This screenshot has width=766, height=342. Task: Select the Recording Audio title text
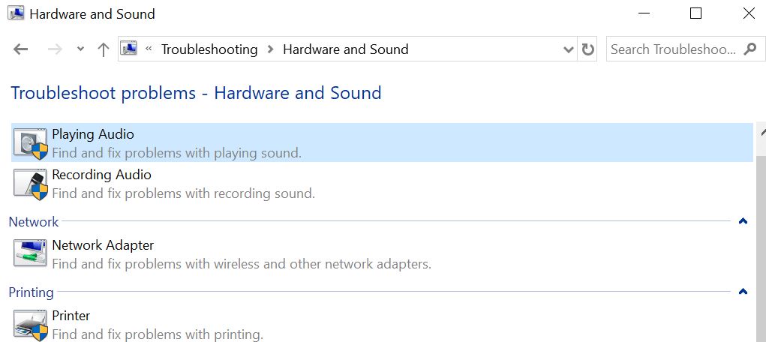pyautogui.click(x=101, y=175)
